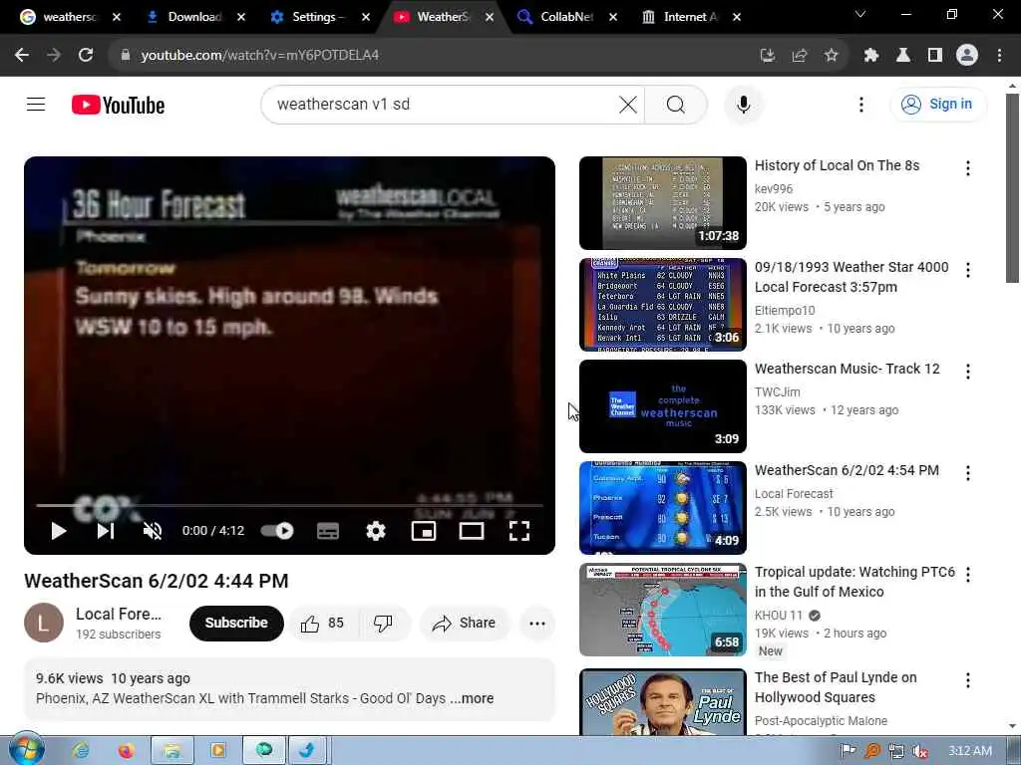Viewport: 1021px width, 765px height.
Task: Open Chrome three-dot menu
Action: pyautogui.click(x=999, y=56)
